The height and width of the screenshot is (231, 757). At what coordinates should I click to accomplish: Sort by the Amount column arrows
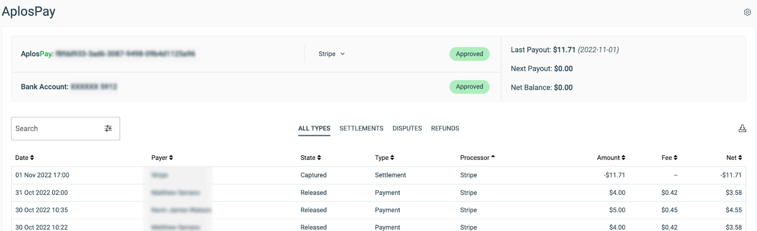(623, 158)
